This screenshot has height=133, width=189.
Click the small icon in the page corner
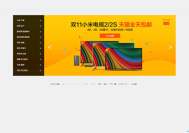click(x=187, y=131)
